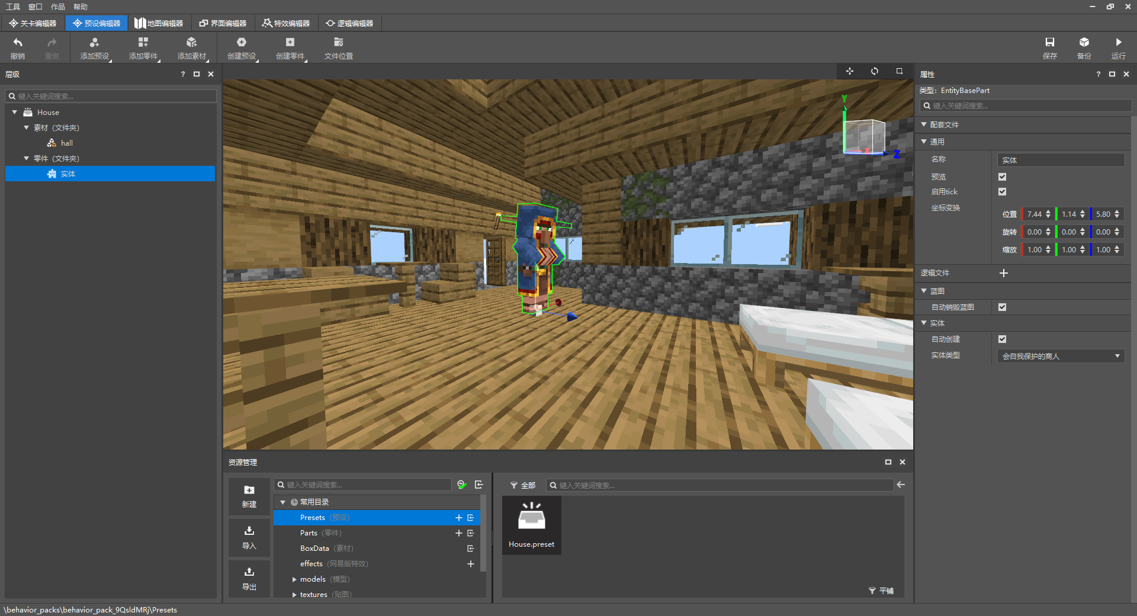The width and height of the screenshot is (1137, 616).
Task: Switch to 逻辑编辑器 tab
Action: (349, 23)
